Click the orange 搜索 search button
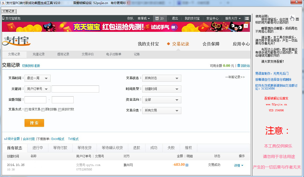304x177 pixels. 34,123
